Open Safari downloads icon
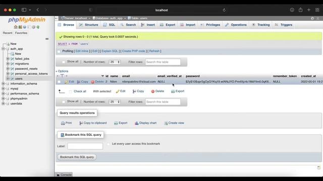The image size is (323, 181). (292, 10)
